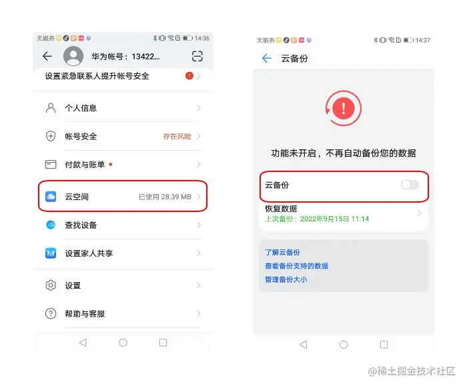The image size is (467, 388).
Task: Go back using arrow beside account avatar
Action: click(47, 56)
